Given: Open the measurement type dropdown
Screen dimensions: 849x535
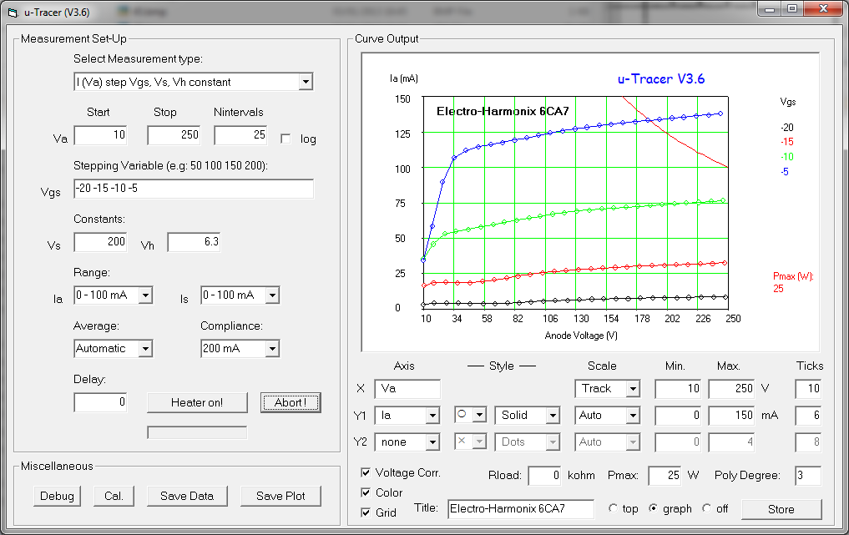Looking at the screenshot, I should (306, 82).
